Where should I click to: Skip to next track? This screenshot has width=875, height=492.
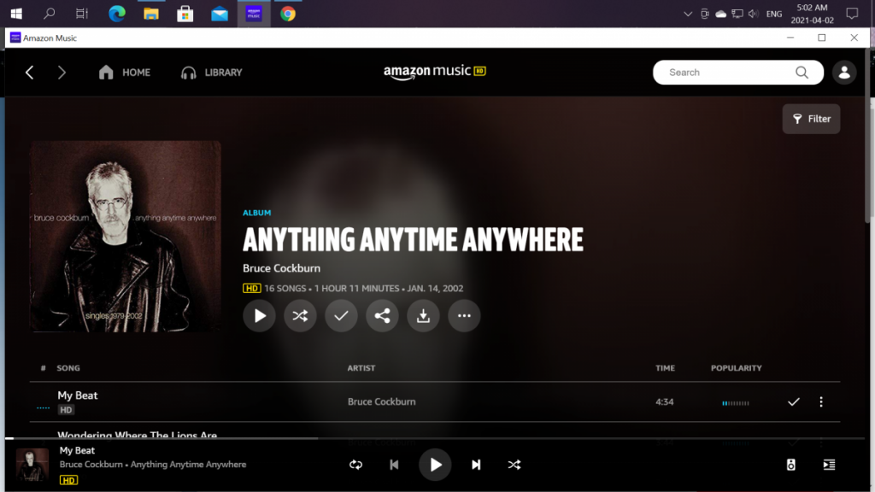[476, 465]
